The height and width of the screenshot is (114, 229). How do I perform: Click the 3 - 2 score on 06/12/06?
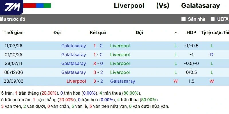click(98, 72)
